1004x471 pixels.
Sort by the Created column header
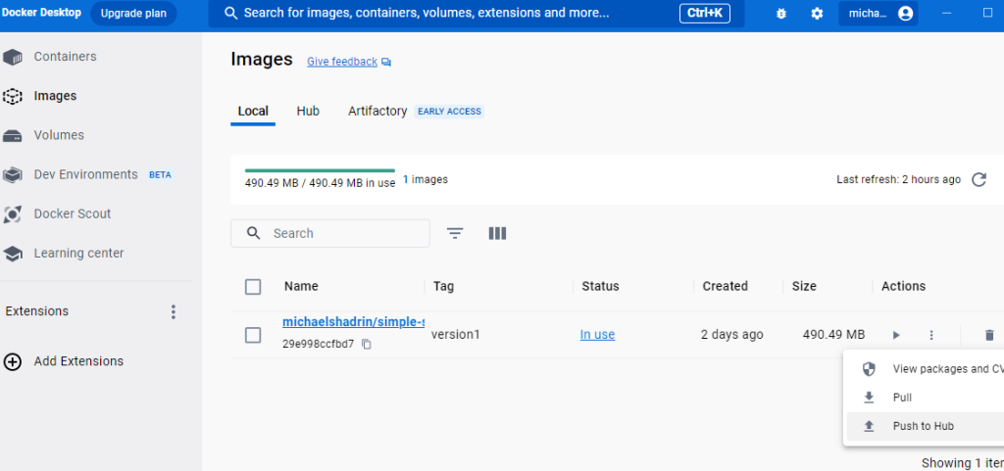(725, 286)
